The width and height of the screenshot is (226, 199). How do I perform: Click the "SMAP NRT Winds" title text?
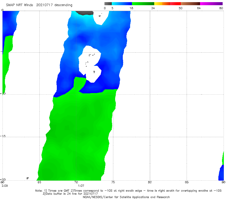click(x=20, y=5)
